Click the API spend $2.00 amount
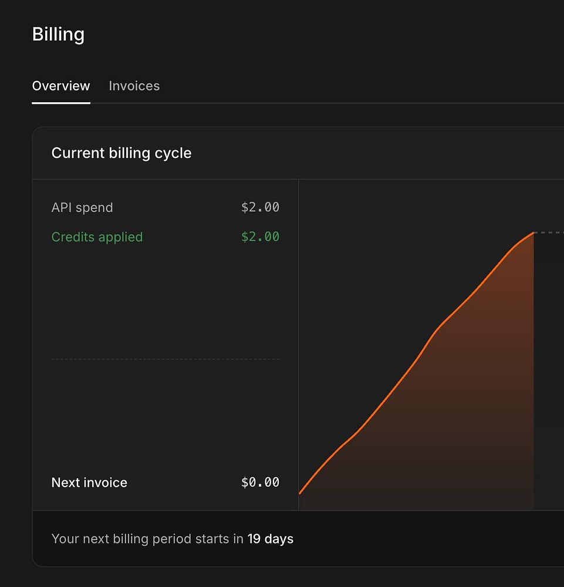The image size is (564, 587). 260,207
